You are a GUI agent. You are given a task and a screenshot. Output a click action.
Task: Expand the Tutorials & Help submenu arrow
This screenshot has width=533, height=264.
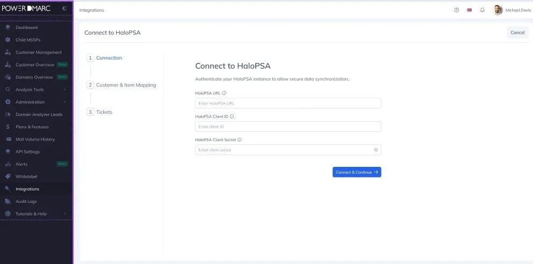click(64, 214)
